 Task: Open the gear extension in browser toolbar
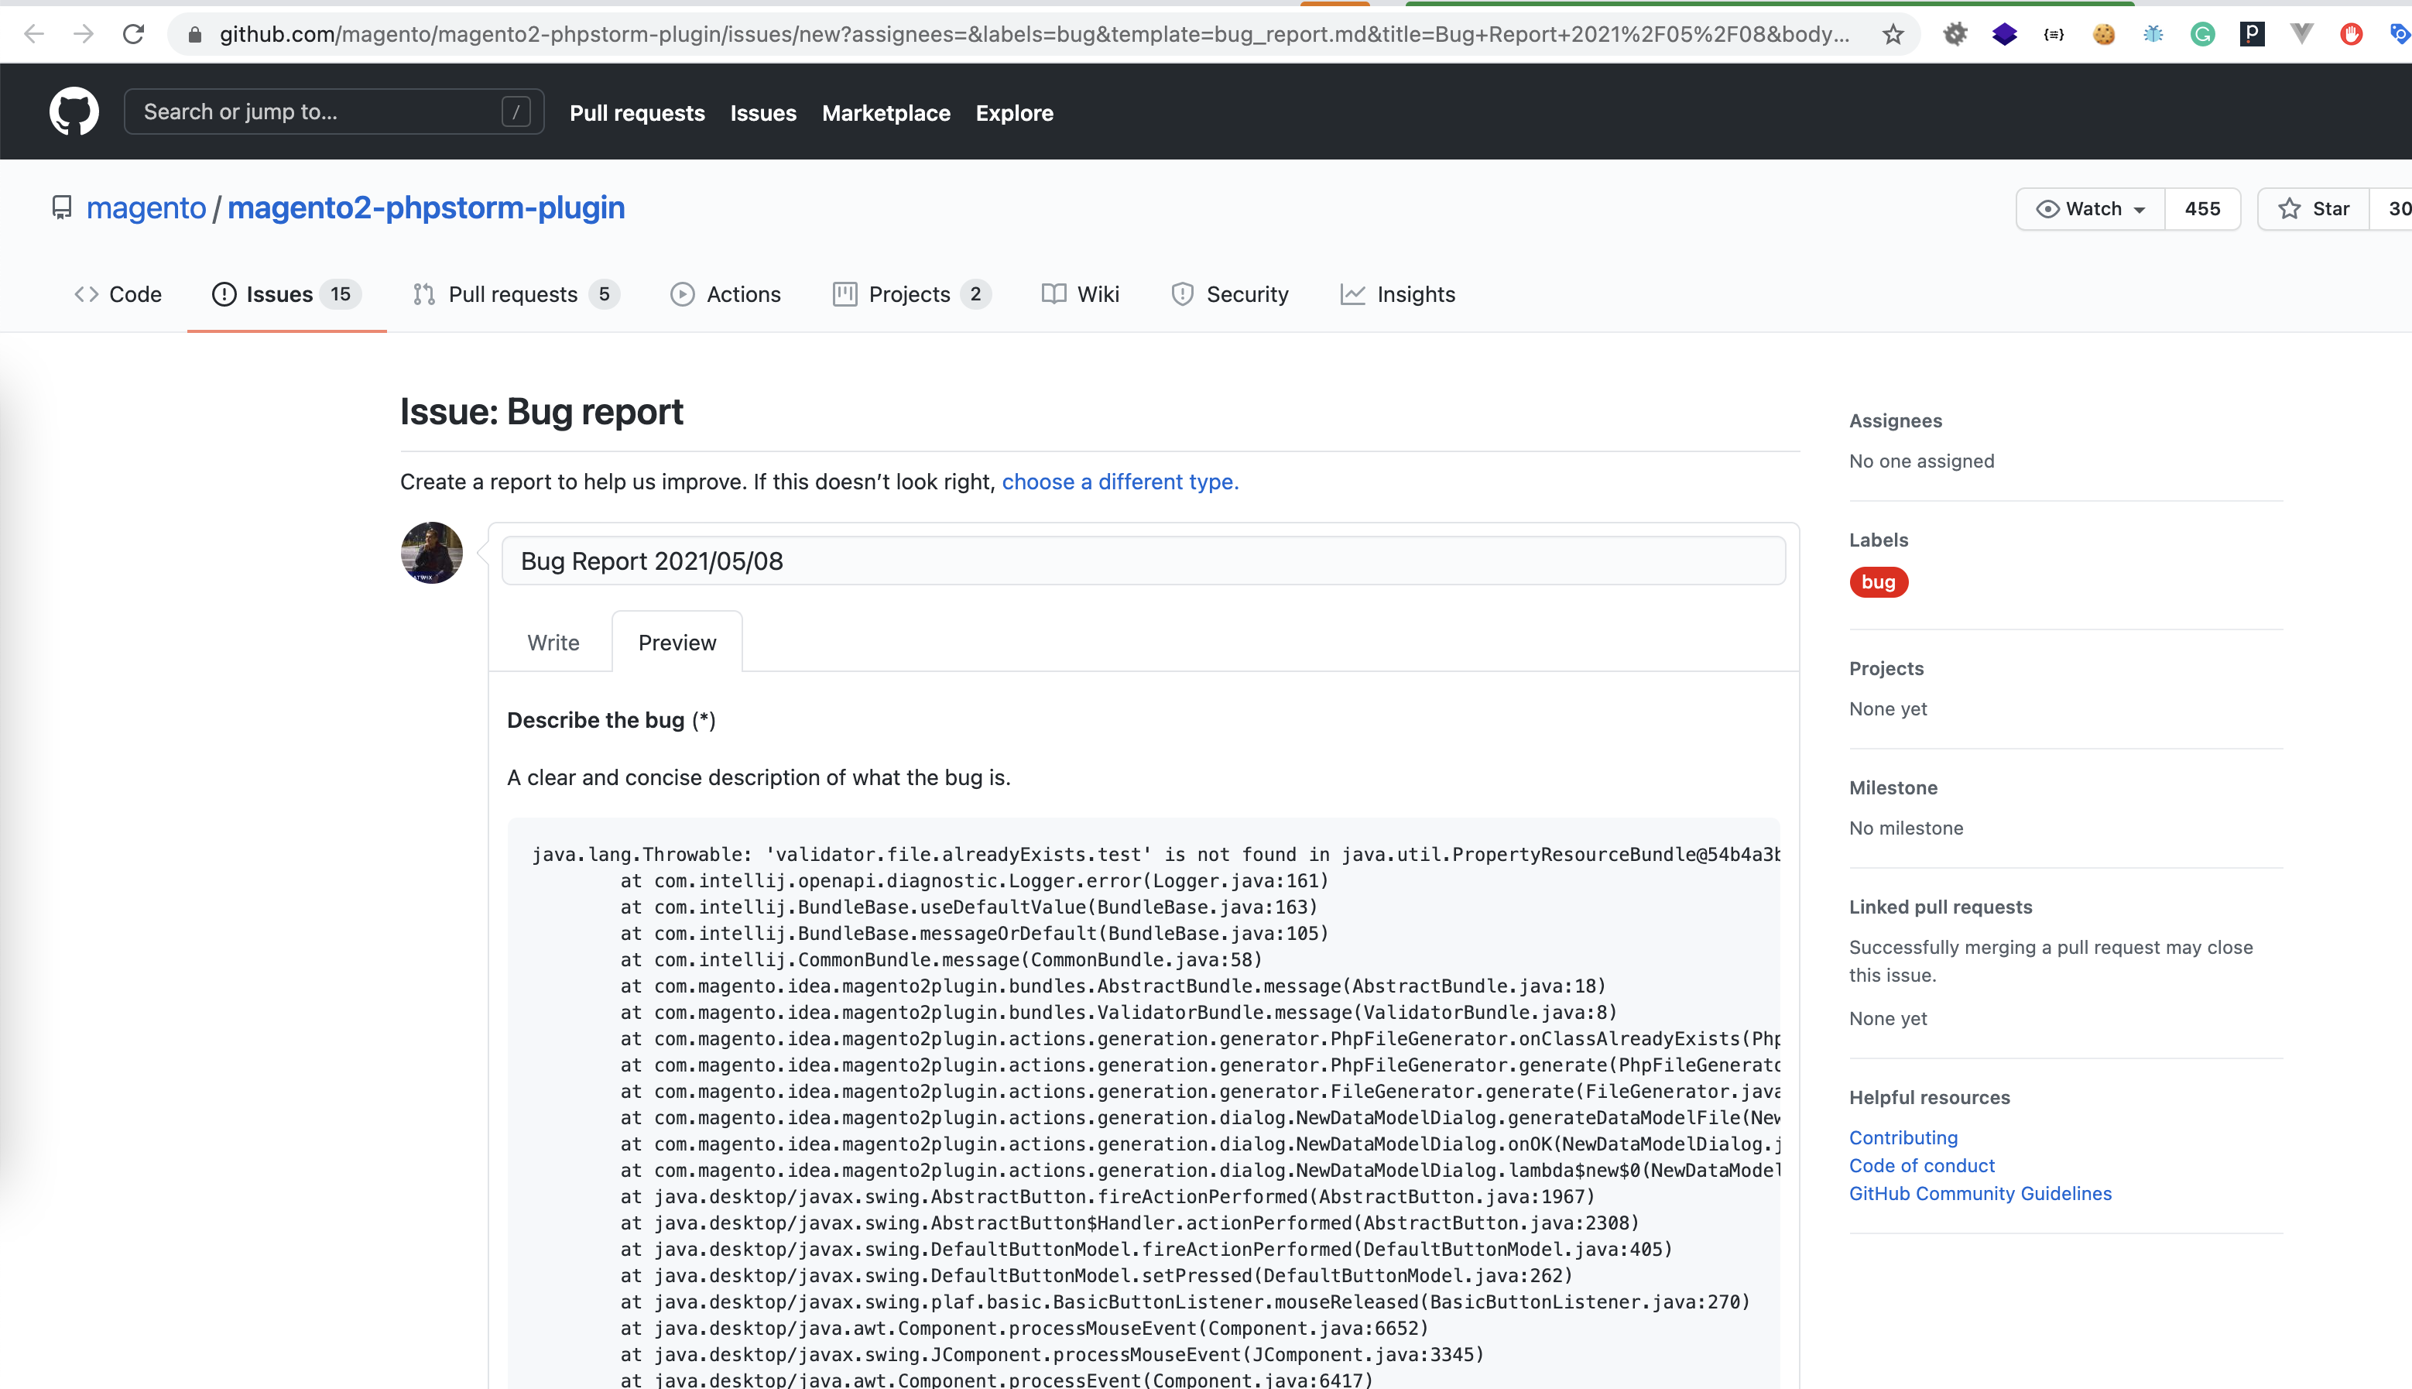1955,34
